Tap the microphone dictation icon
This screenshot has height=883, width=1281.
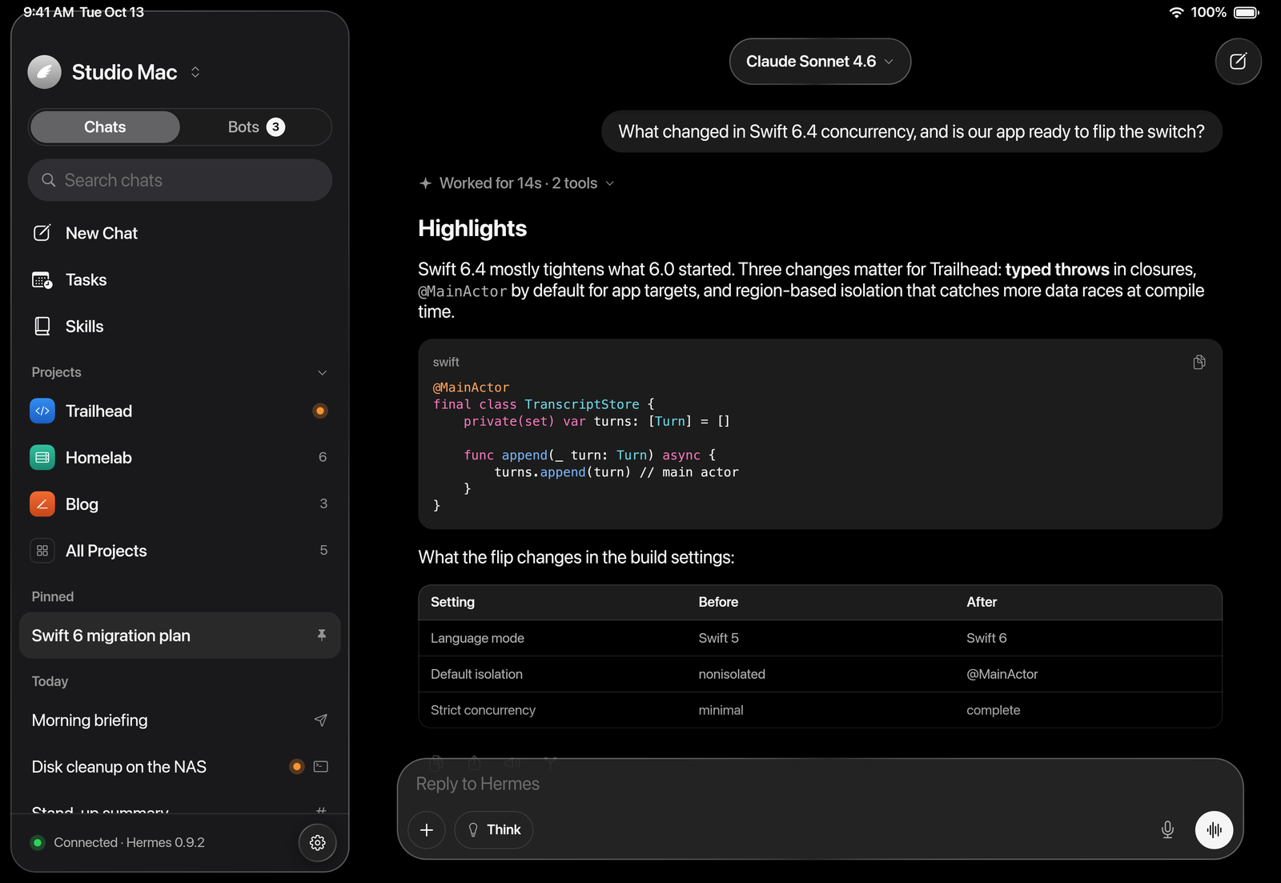coord(1167,830)
